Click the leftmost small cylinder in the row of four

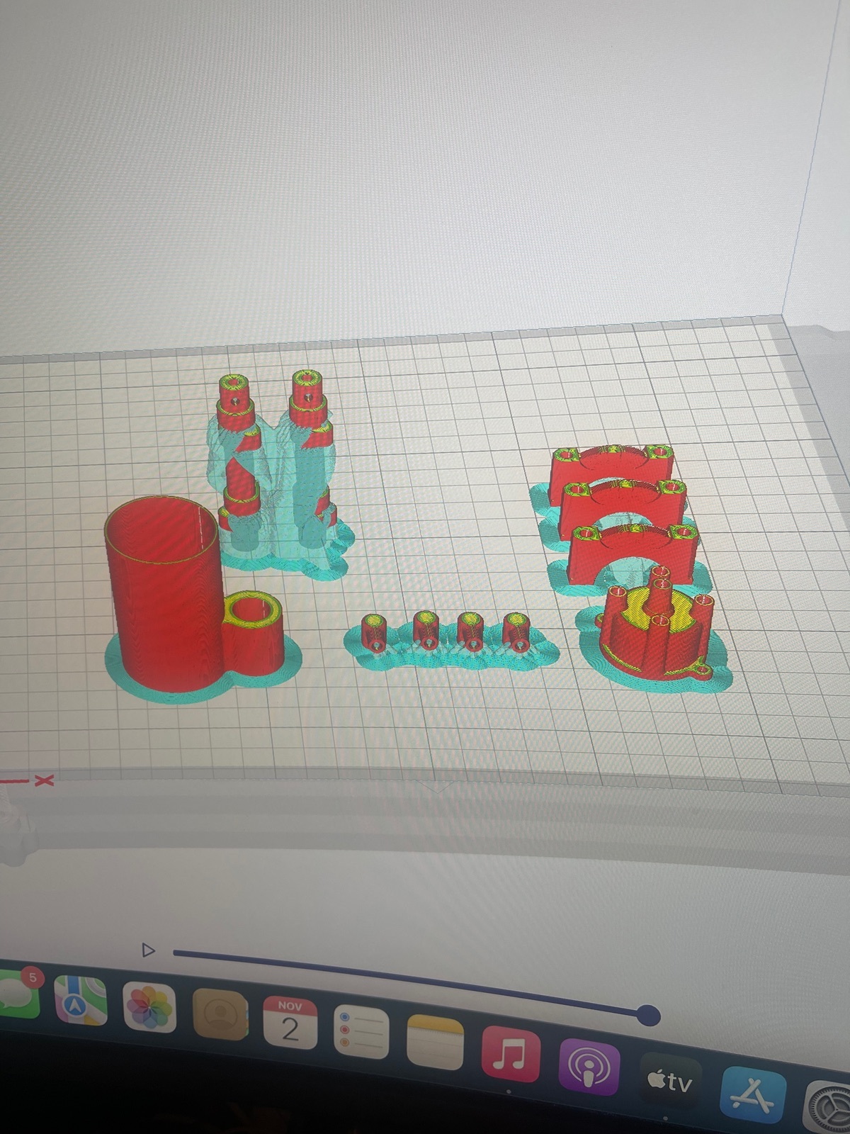coord(373,631)
